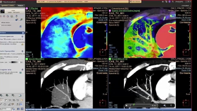Play the cine loop in MonoE40keV viewport

point(127,105)
